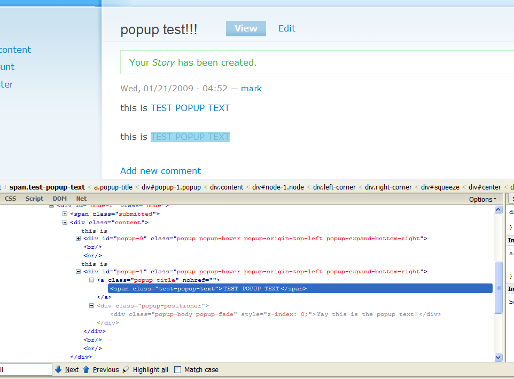Enable the Match case checkbox
Viewport: 514px width, 379px height.
click(x=178, y=370)
